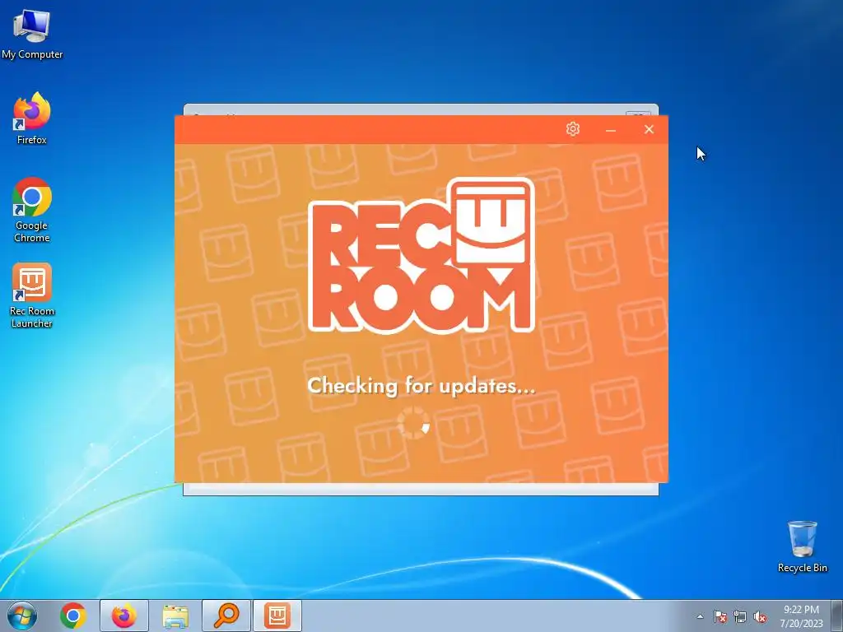Viewport: 843px width, 632px height.
Task: Open Rec Room launcher settings gear
Action: click(x=573, y=129)
